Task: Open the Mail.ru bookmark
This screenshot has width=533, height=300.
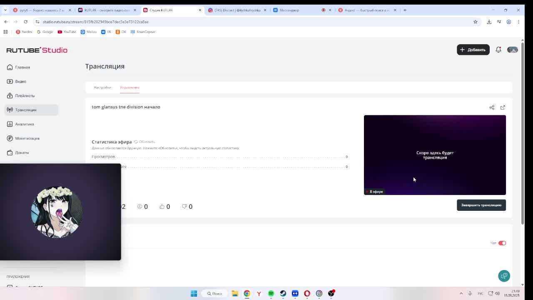Action: point(89,32)
